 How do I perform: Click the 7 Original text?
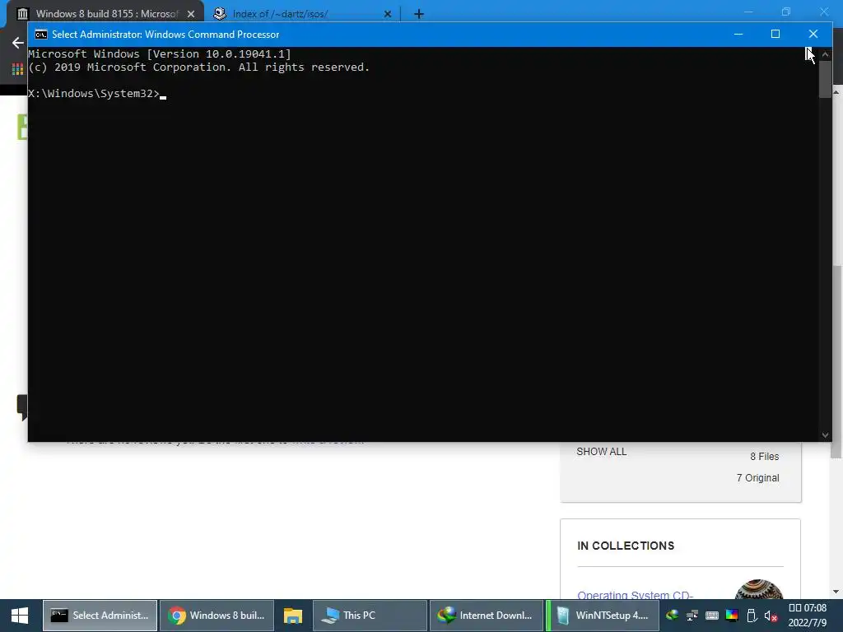coord(757,478)
